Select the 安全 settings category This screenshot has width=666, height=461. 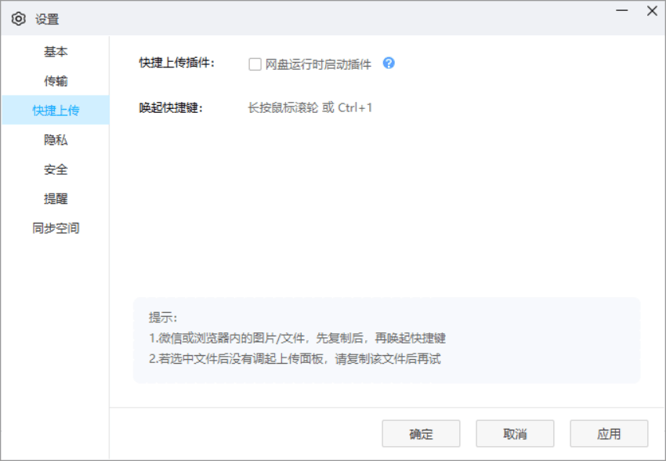(x=55, y=169)
